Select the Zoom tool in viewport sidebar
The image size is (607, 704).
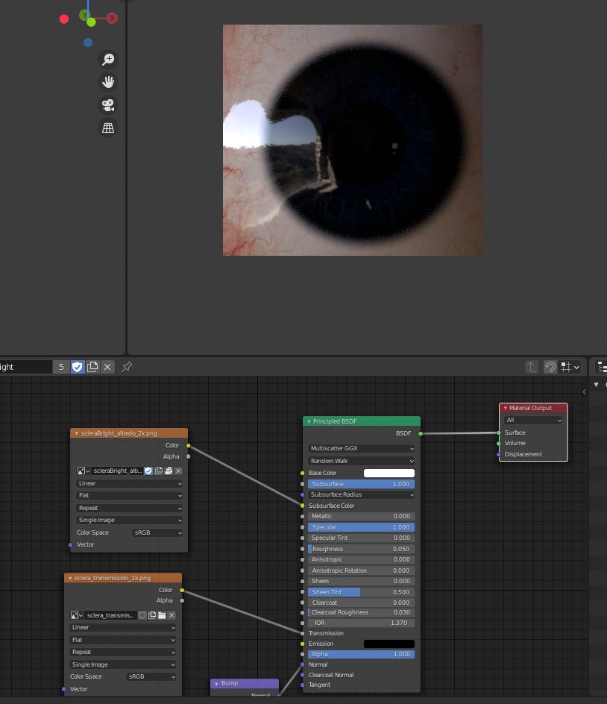[x=109, y=58]
